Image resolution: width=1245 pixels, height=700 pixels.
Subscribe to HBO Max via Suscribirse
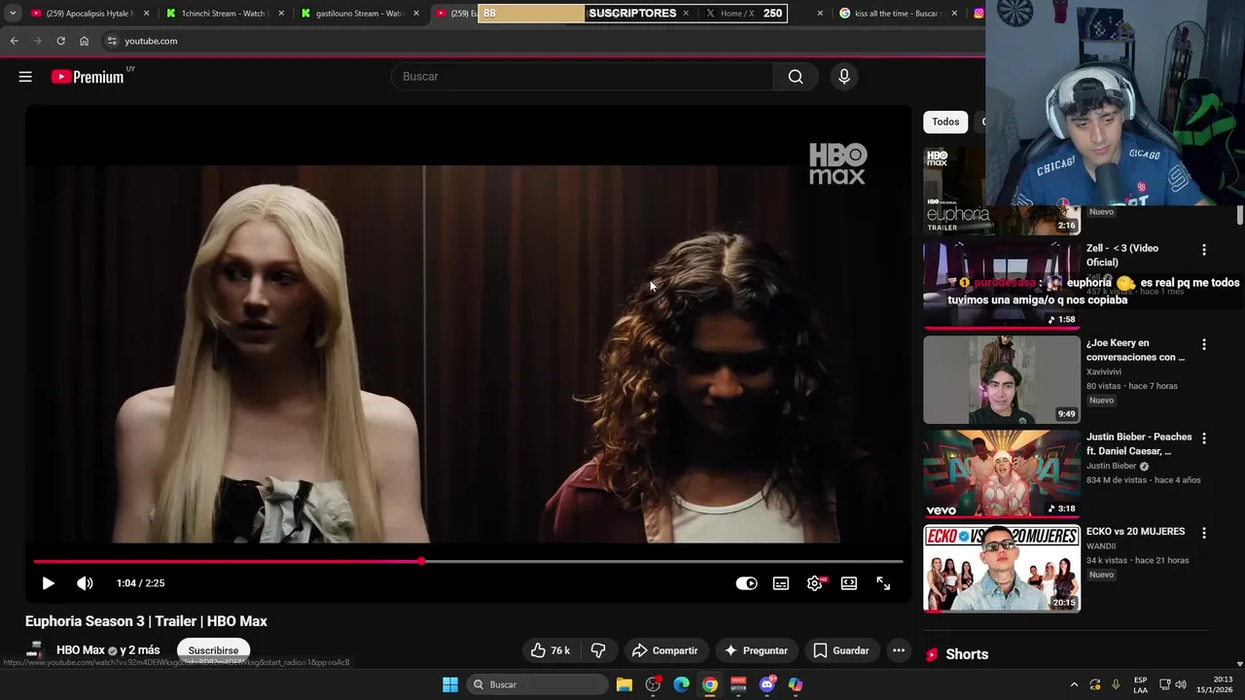(213, 650)
